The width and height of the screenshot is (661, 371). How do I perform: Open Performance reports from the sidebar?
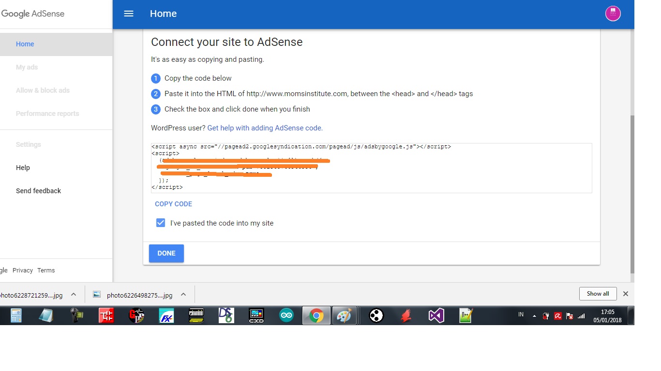click(47, 113)
